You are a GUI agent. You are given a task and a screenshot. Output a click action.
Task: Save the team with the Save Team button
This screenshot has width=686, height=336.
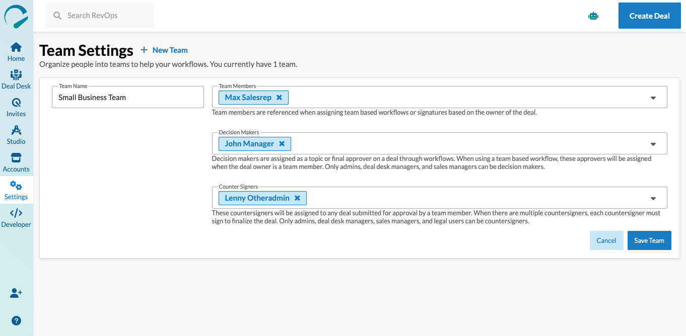coord(649,240)
